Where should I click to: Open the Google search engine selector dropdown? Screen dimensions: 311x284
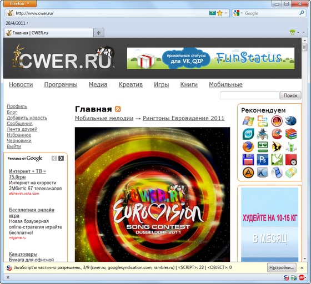(x=238, y=13)
